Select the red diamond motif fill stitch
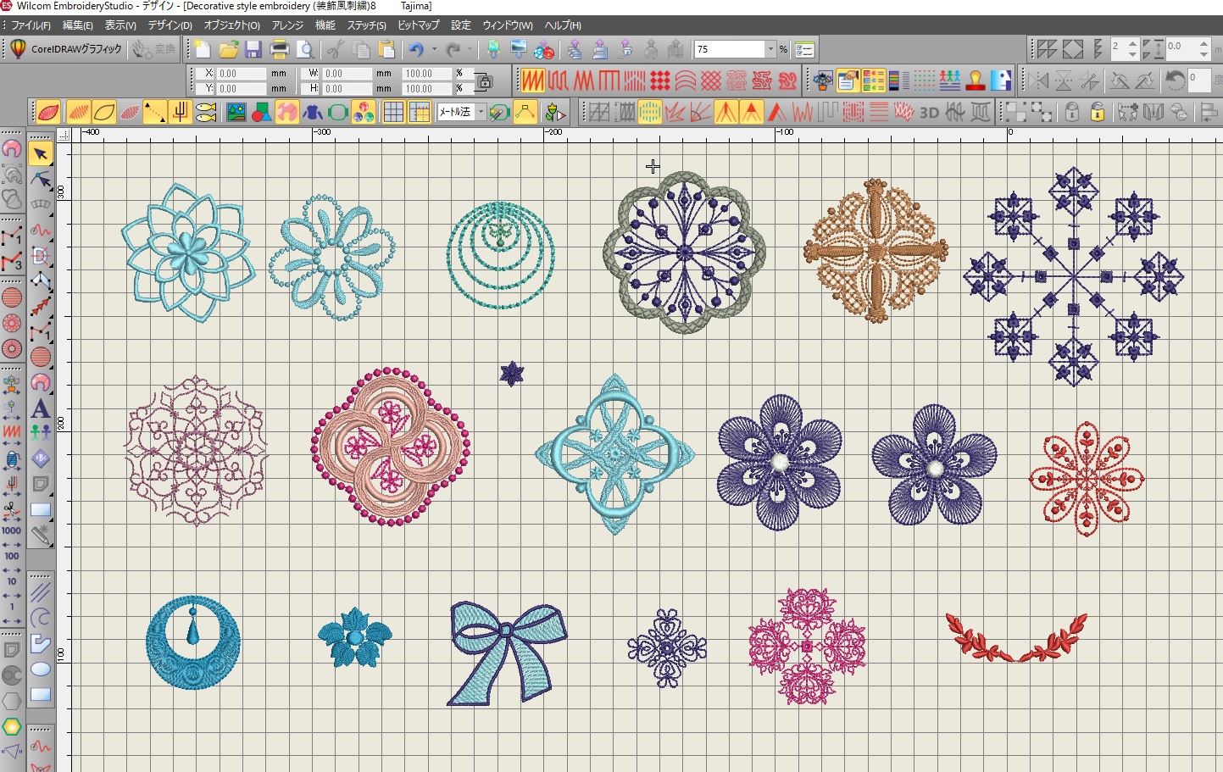 [660, 81]
